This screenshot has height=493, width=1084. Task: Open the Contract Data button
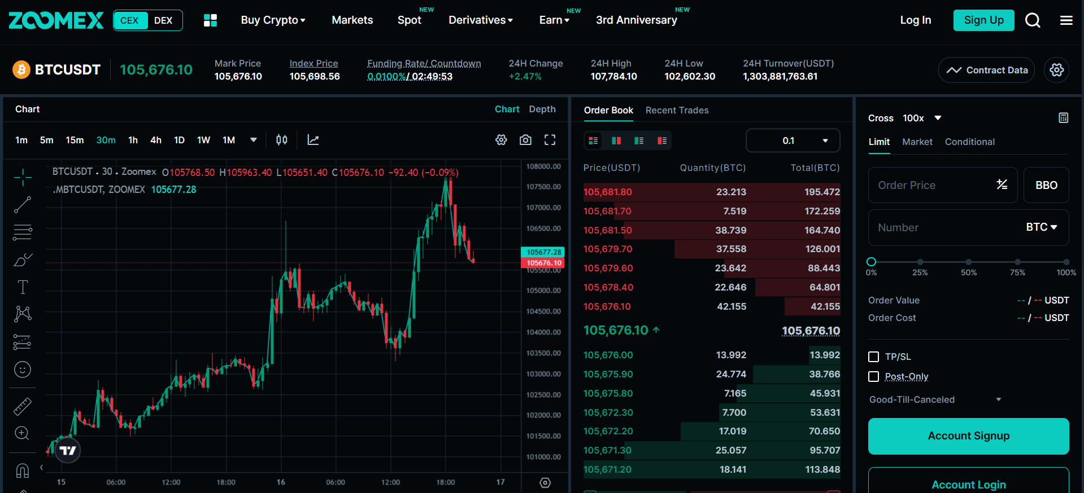click(986, 70)
